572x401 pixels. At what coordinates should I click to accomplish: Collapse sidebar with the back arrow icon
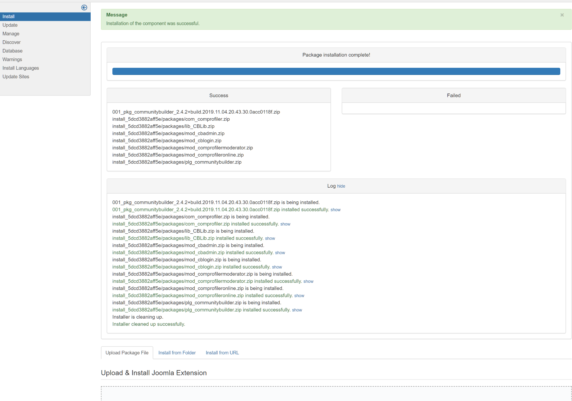pos(84,7)
